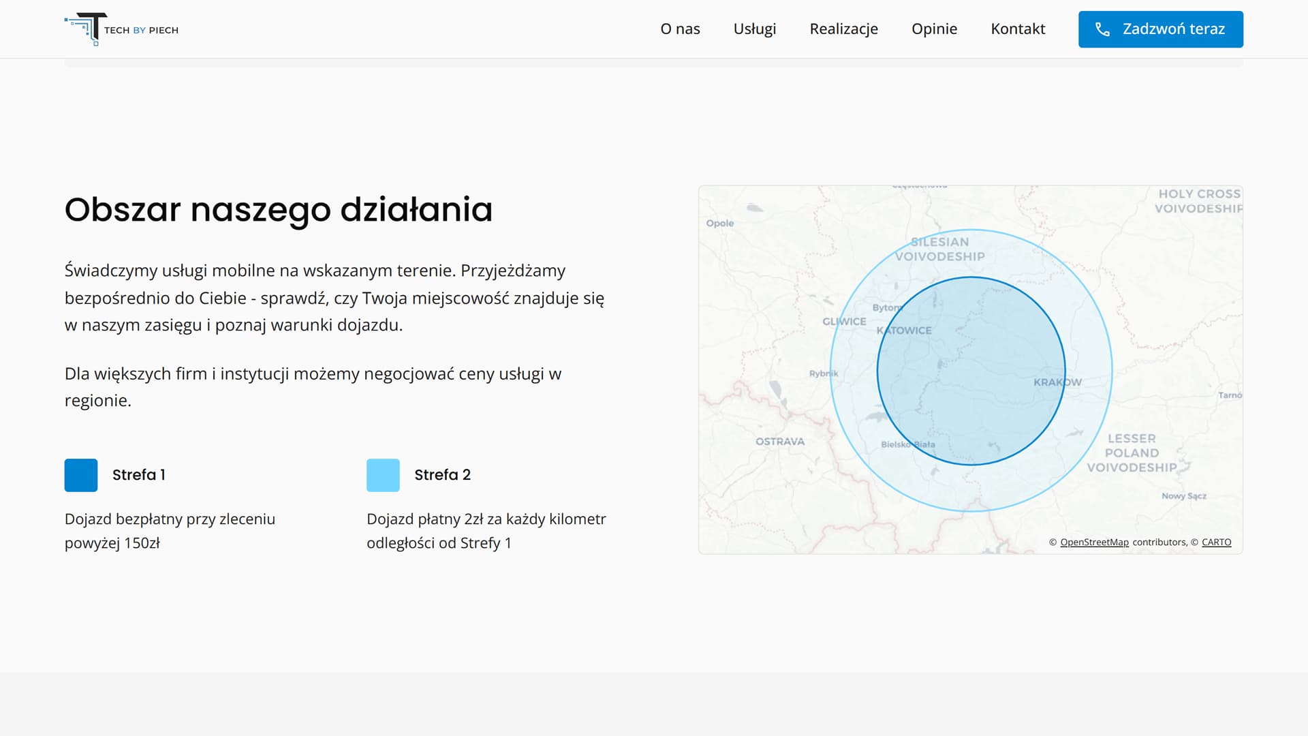Open the O nas menu item
The image size is (1308, 736).
click(680, 29)
